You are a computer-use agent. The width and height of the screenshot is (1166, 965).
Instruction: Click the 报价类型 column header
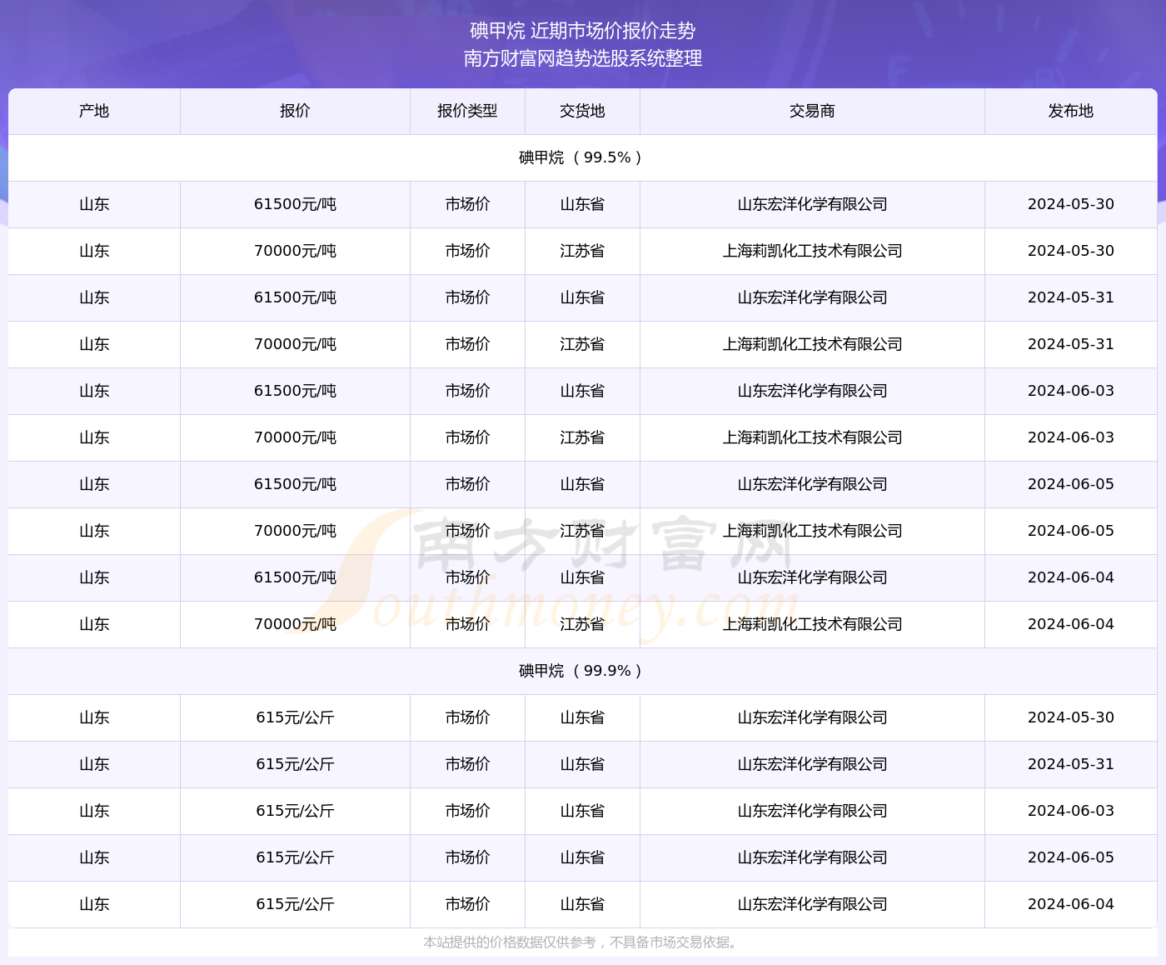point(467,111)
